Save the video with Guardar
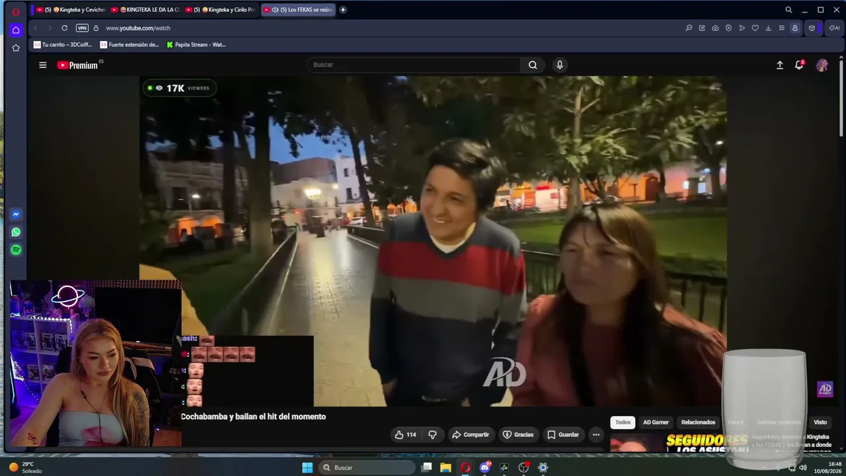The width and height of the screenshot is (846, 476). (563, 434)
